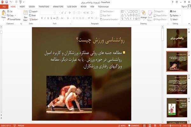Open Text Direction dropdown
The image size is (191, 127).
tap(107, 11)
